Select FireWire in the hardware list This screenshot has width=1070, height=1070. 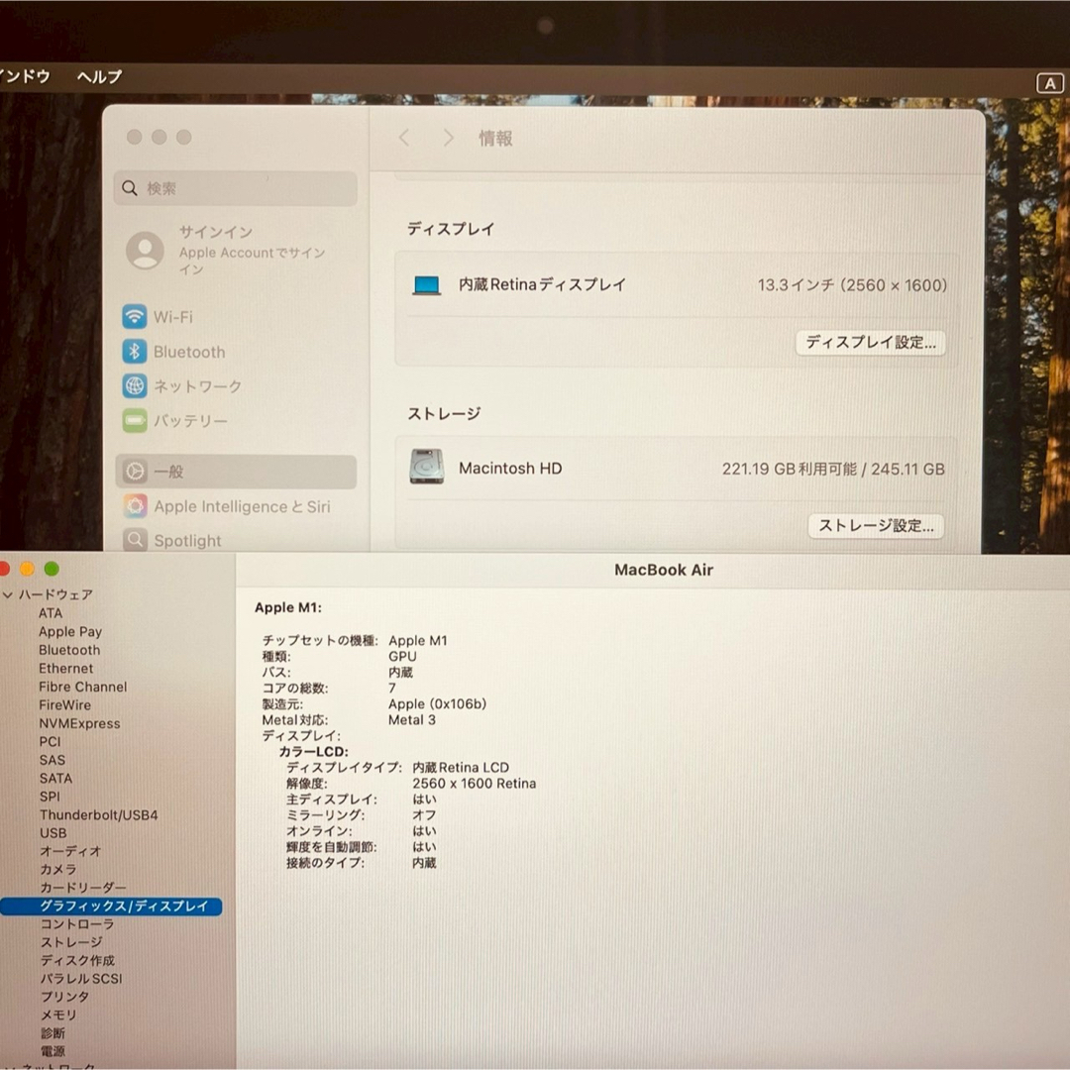coord(64,705)
